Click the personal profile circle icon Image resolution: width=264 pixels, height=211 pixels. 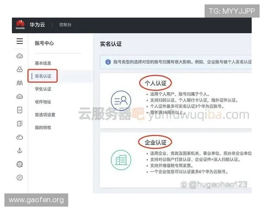121,101
